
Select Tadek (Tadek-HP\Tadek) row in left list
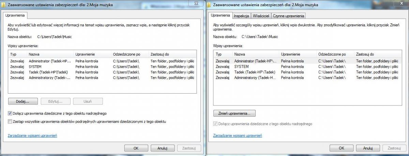tap(102, 72)
